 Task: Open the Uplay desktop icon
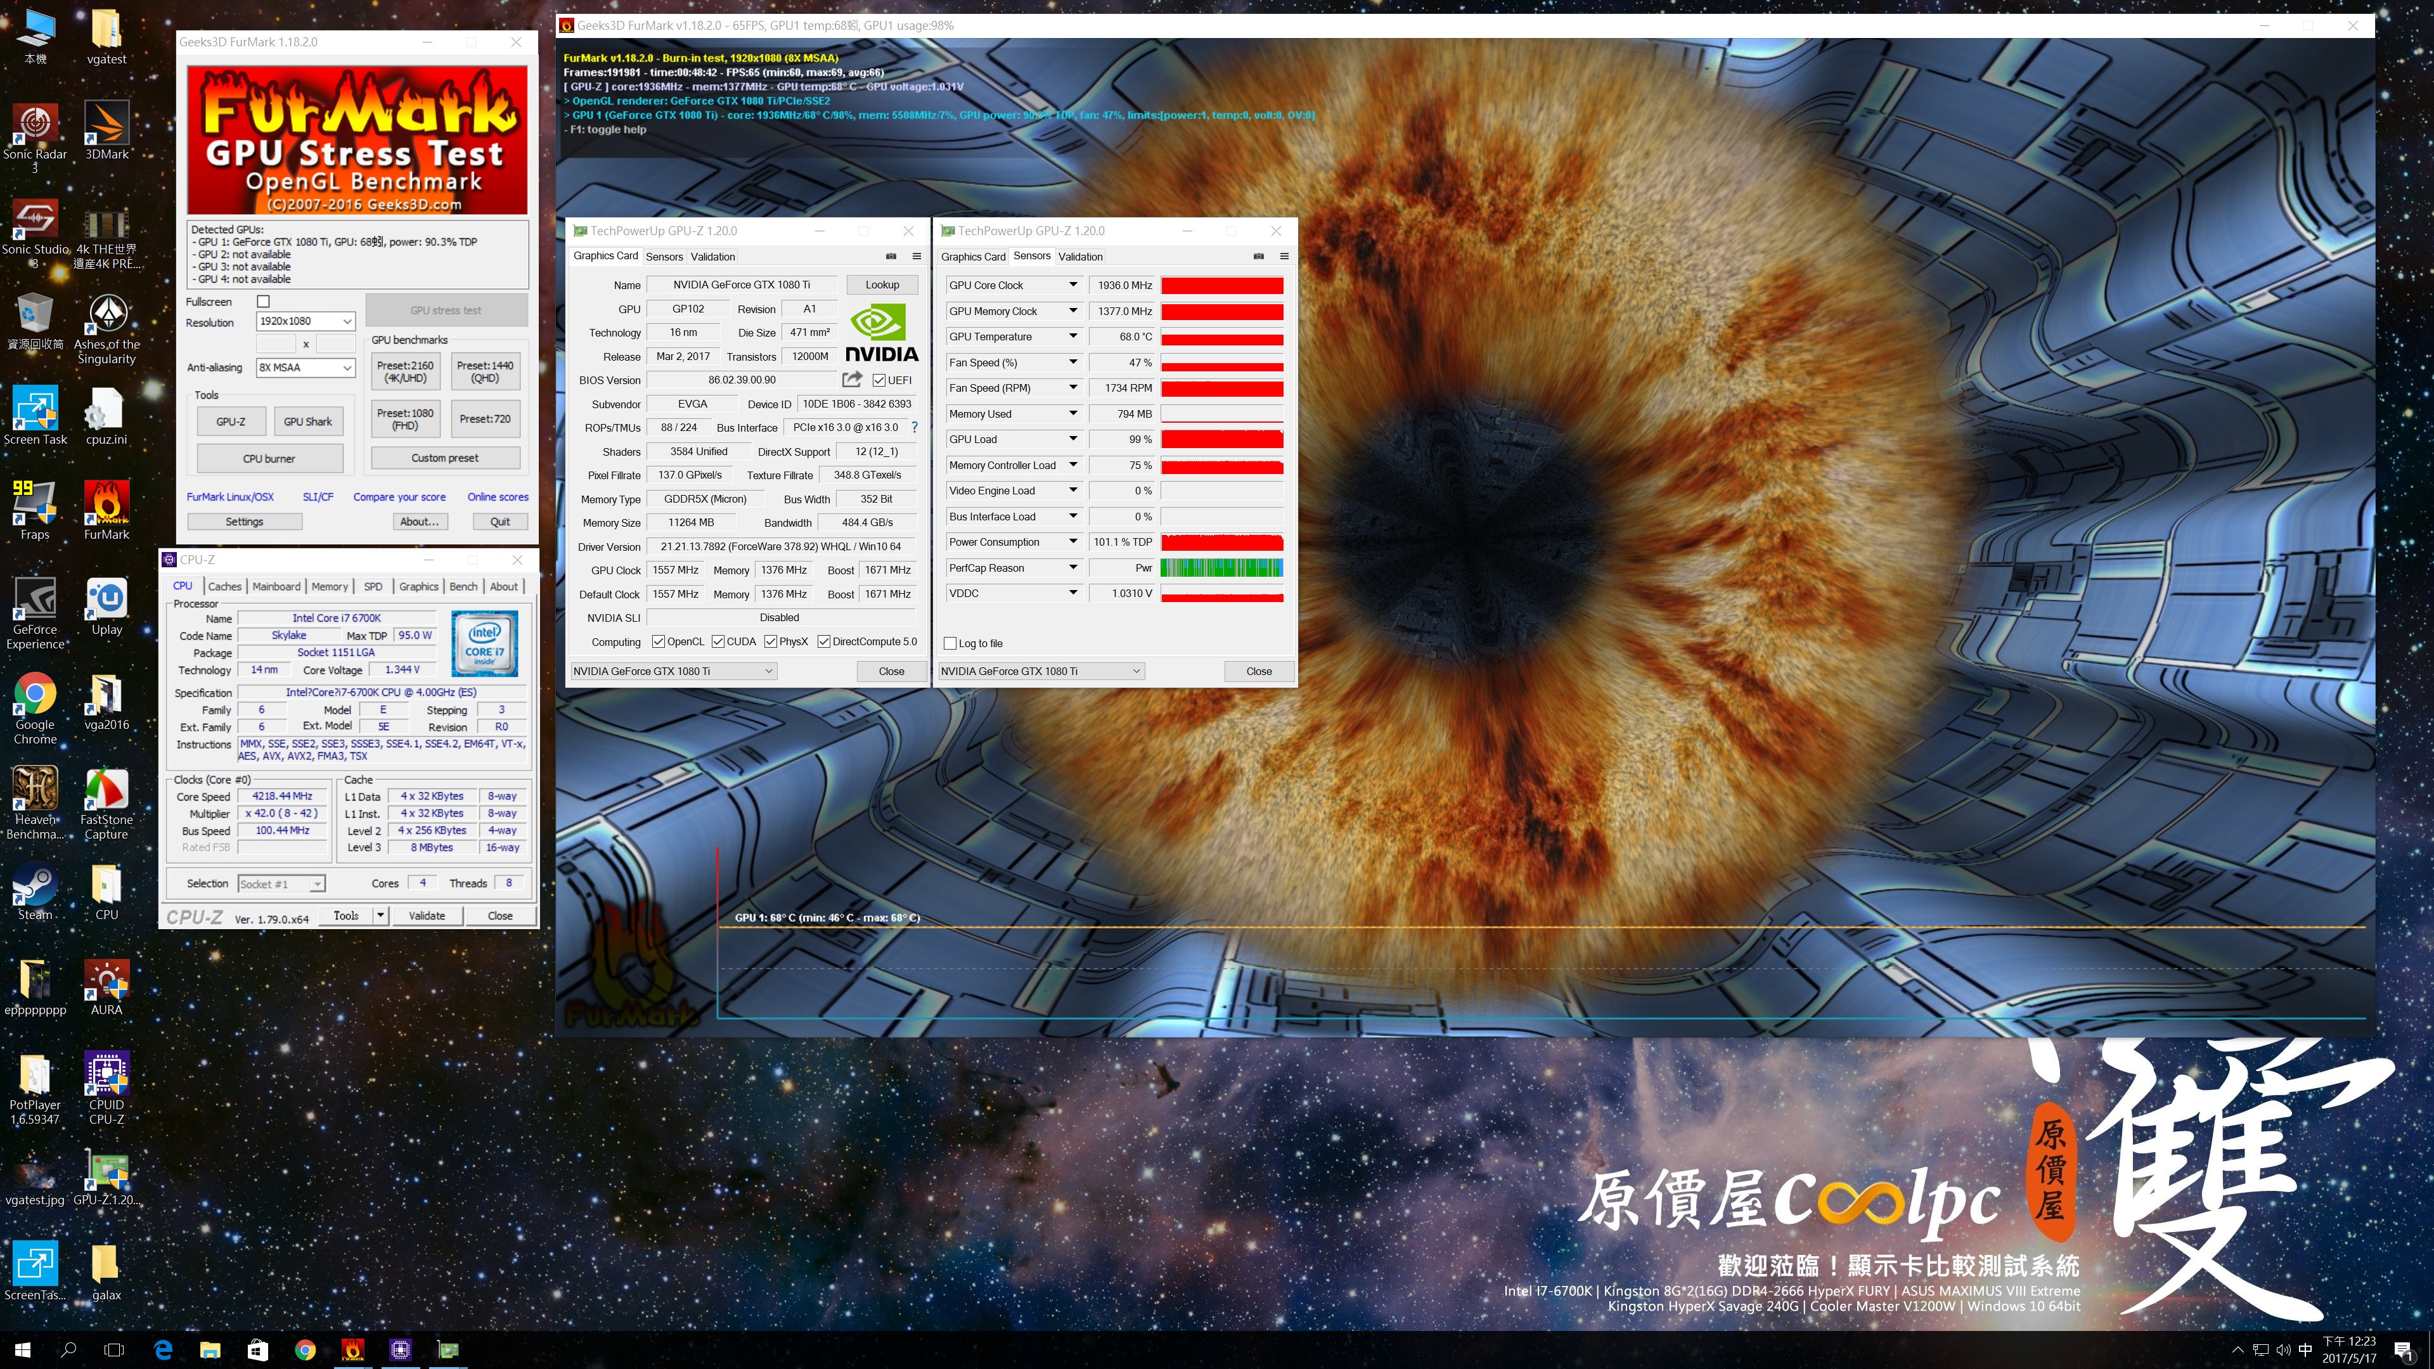coord(106,607)
